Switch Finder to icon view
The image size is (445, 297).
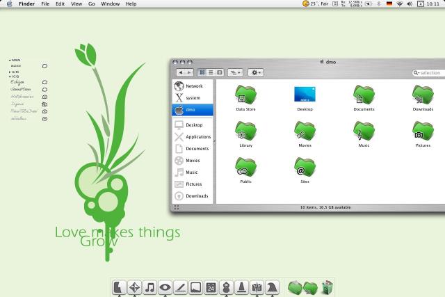202,72
